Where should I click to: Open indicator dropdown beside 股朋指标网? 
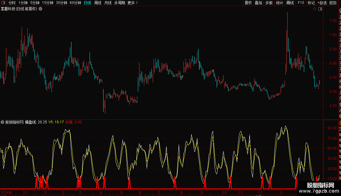click(2, 122)
